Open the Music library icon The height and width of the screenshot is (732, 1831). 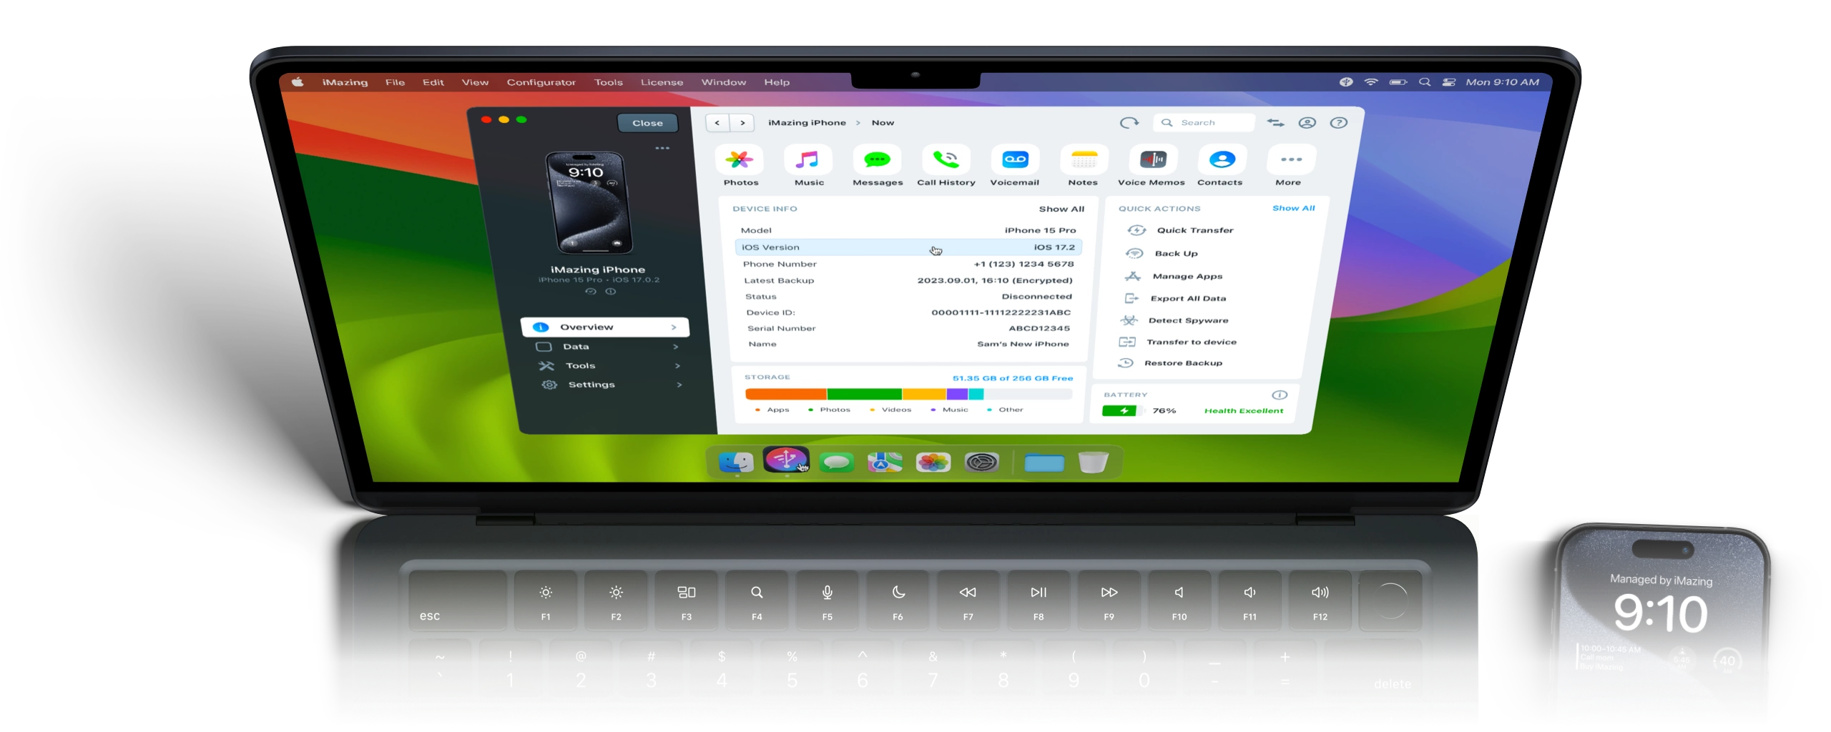(x=807, y=160)
